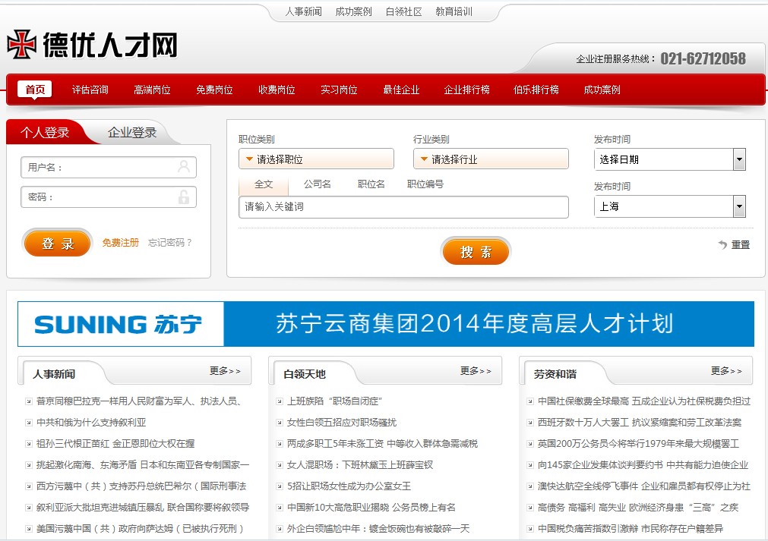Open the SUNING 苏宁 banner advertisement

(x=386, y=324)
